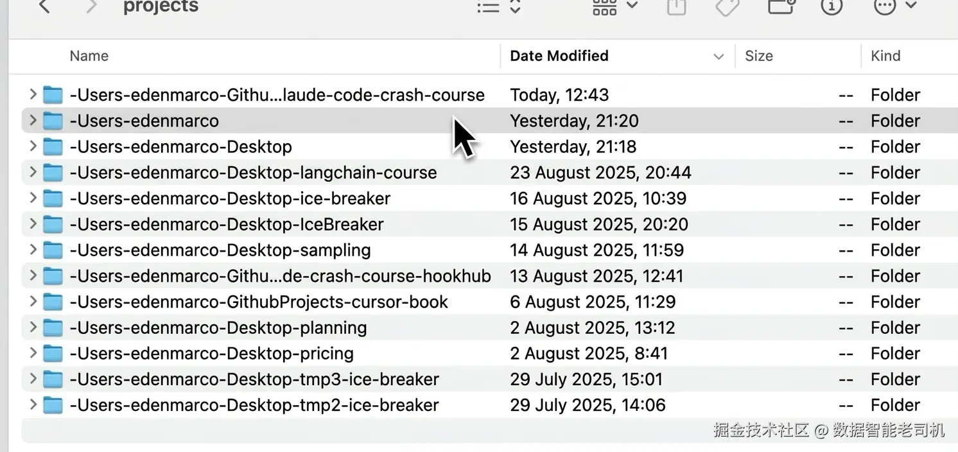Viewport: 958px width, 452px height.
Task: Expand the -Users-edenmarco-Desktop-pricing folder
Action: tap(33, 353)
